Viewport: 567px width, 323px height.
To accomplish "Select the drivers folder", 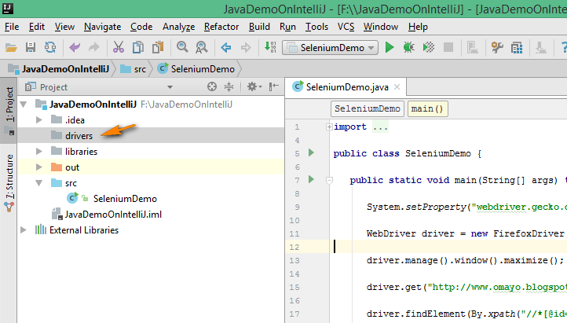I will coord(151,135).
